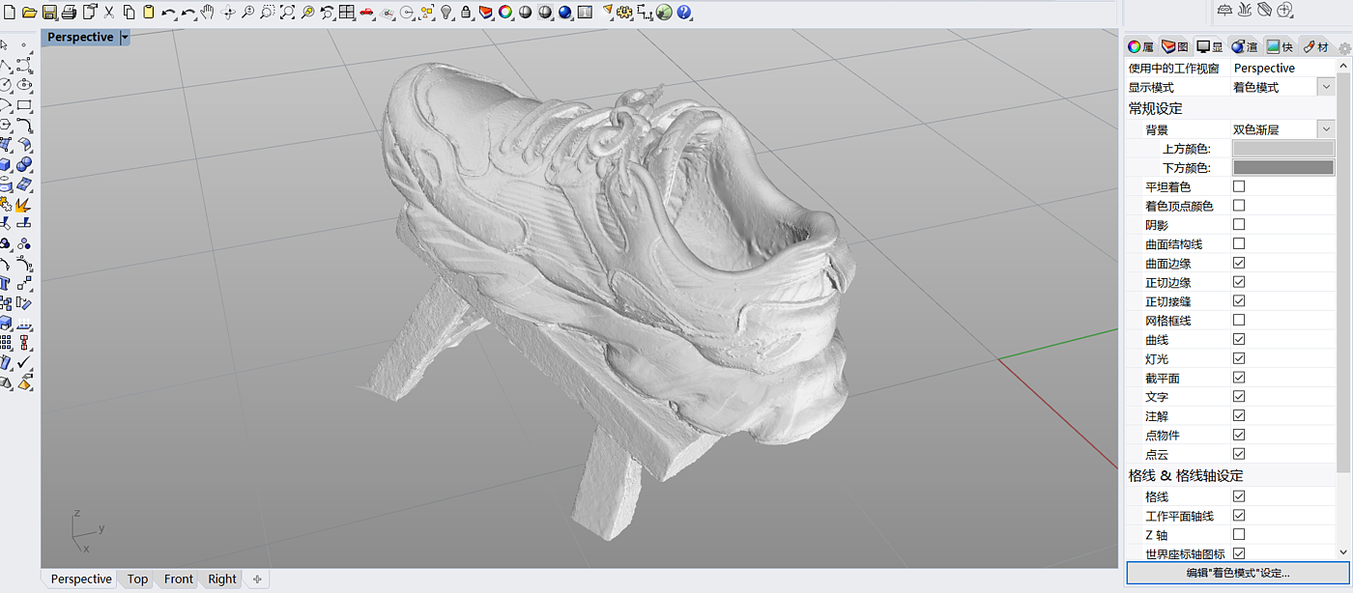The image size is (1353, 593).
Task: Toggle the 网格框线 checkbox
Action: 1239,321
